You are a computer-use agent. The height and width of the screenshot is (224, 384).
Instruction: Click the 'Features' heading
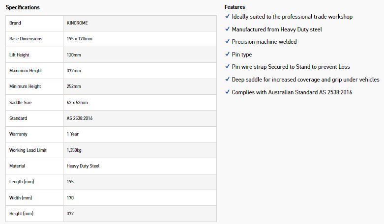(x=235, y=7)
